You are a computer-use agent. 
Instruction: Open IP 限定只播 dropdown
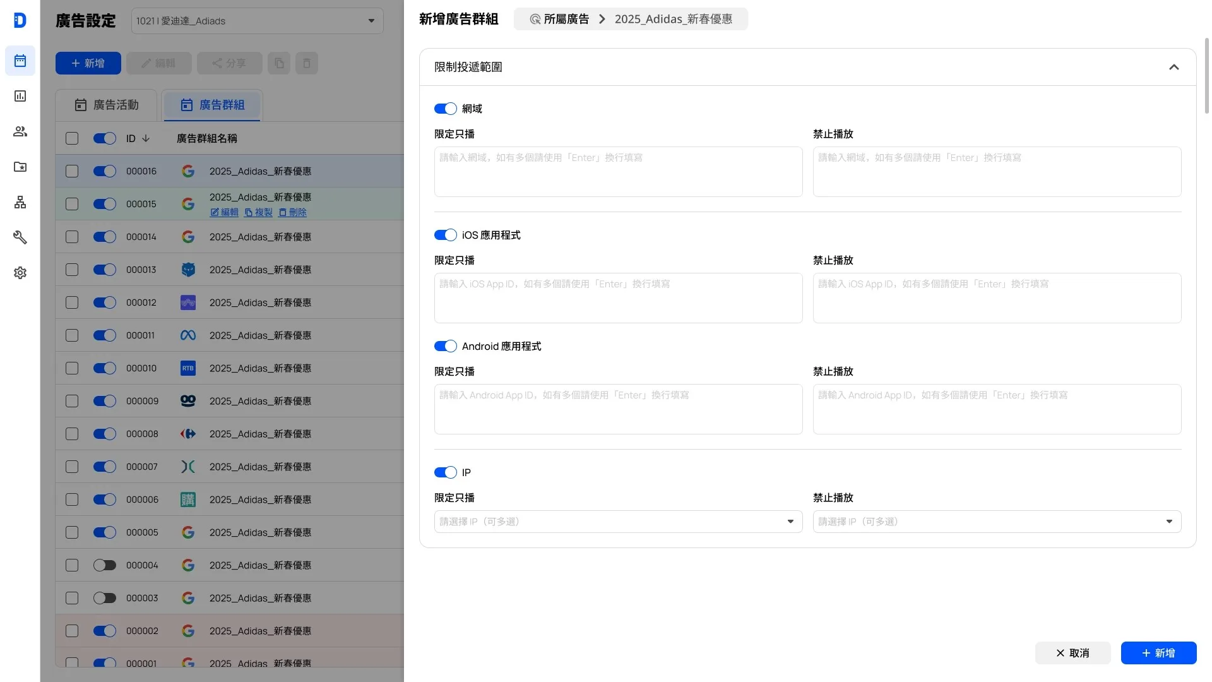[619, 522]
